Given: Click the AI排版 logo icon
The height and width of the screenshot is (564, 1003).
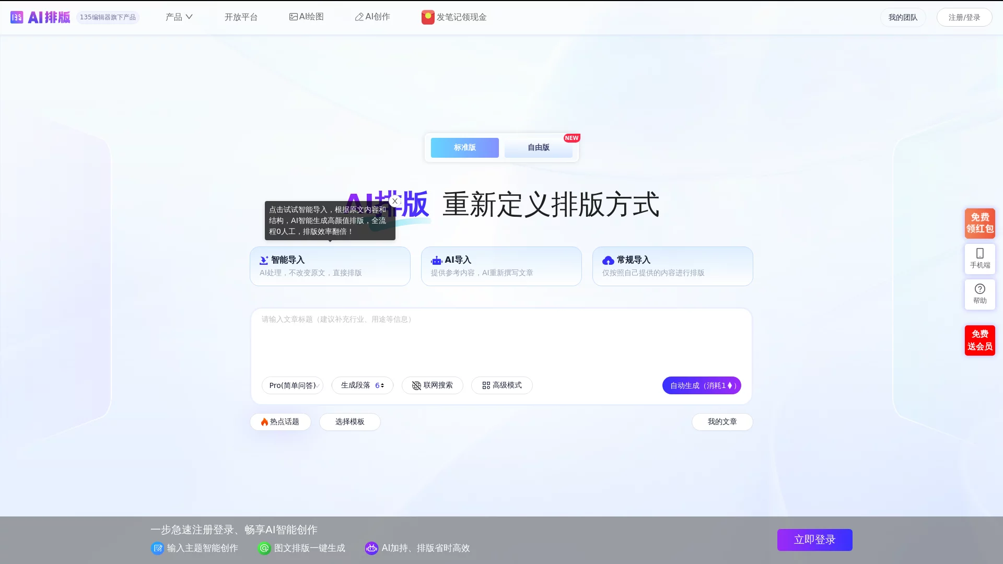Looking at the screenshot, I should 17,17.
